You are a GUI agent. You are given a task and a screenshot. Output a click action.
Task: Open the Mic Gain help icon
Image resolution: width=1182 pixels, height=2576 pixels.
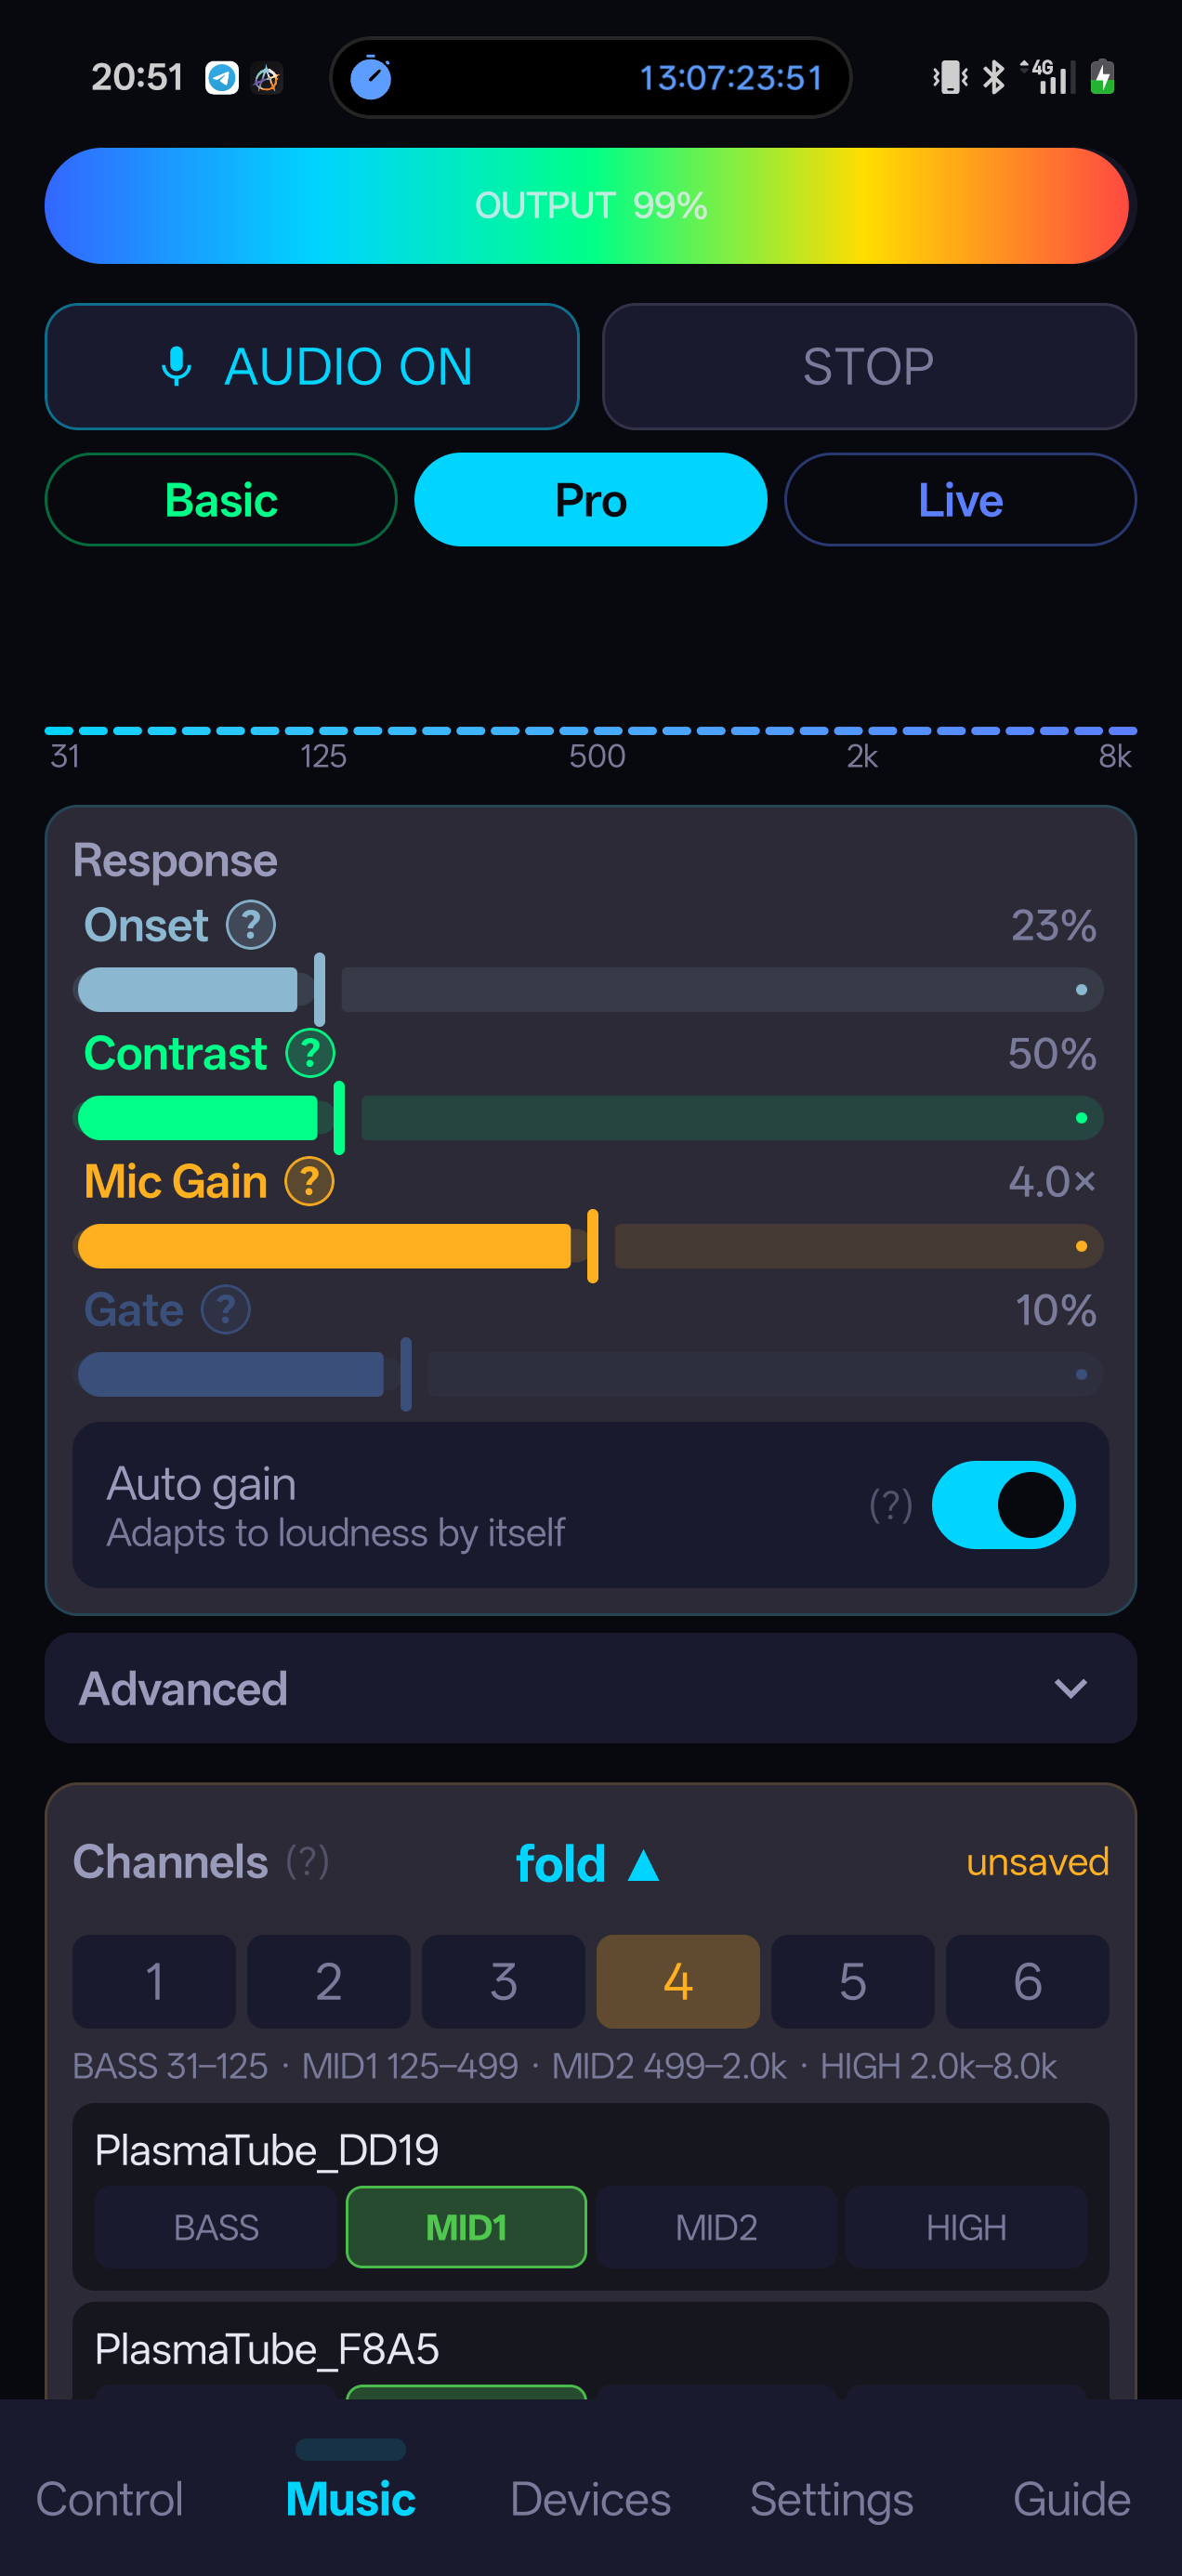pos(309,1181)
